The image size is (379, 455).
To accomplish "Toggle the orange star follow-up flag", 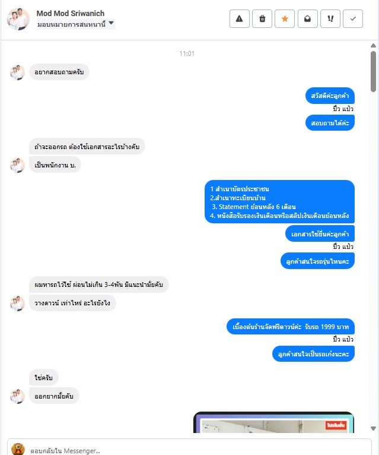I will (285, 19).
